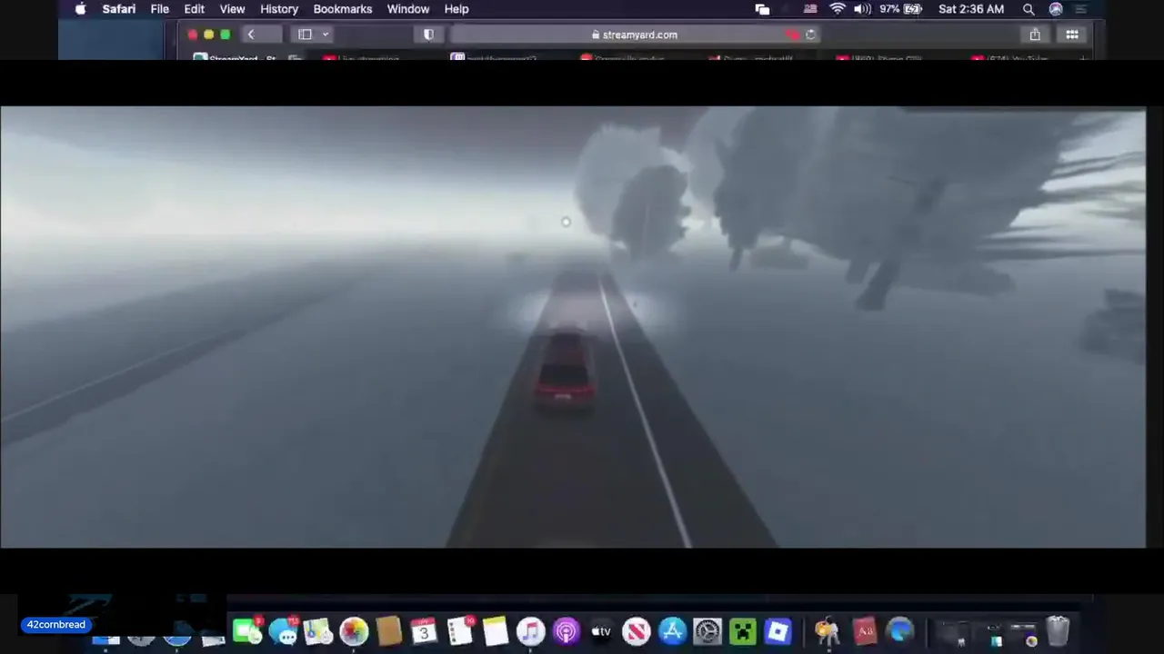1164x654 pixels.
Task: Open FaceTime from the Dock
Action: [246, 631]
